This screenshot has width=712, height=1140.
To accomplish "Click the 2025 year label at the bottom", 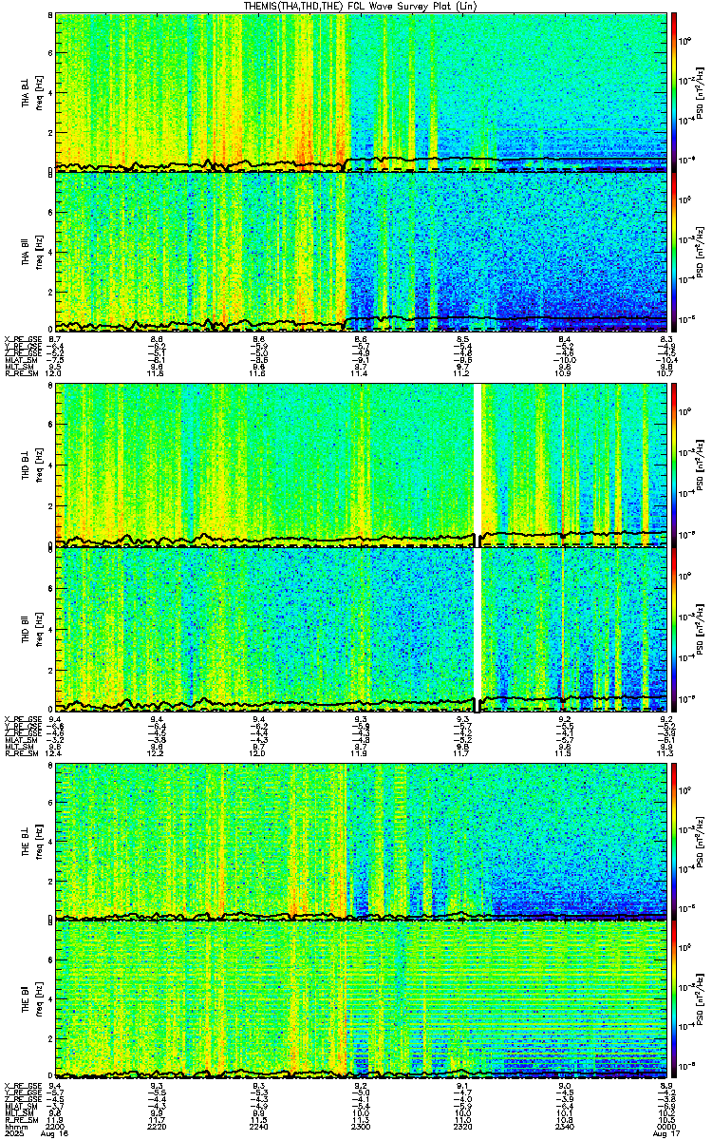I will coord(13,1134).
